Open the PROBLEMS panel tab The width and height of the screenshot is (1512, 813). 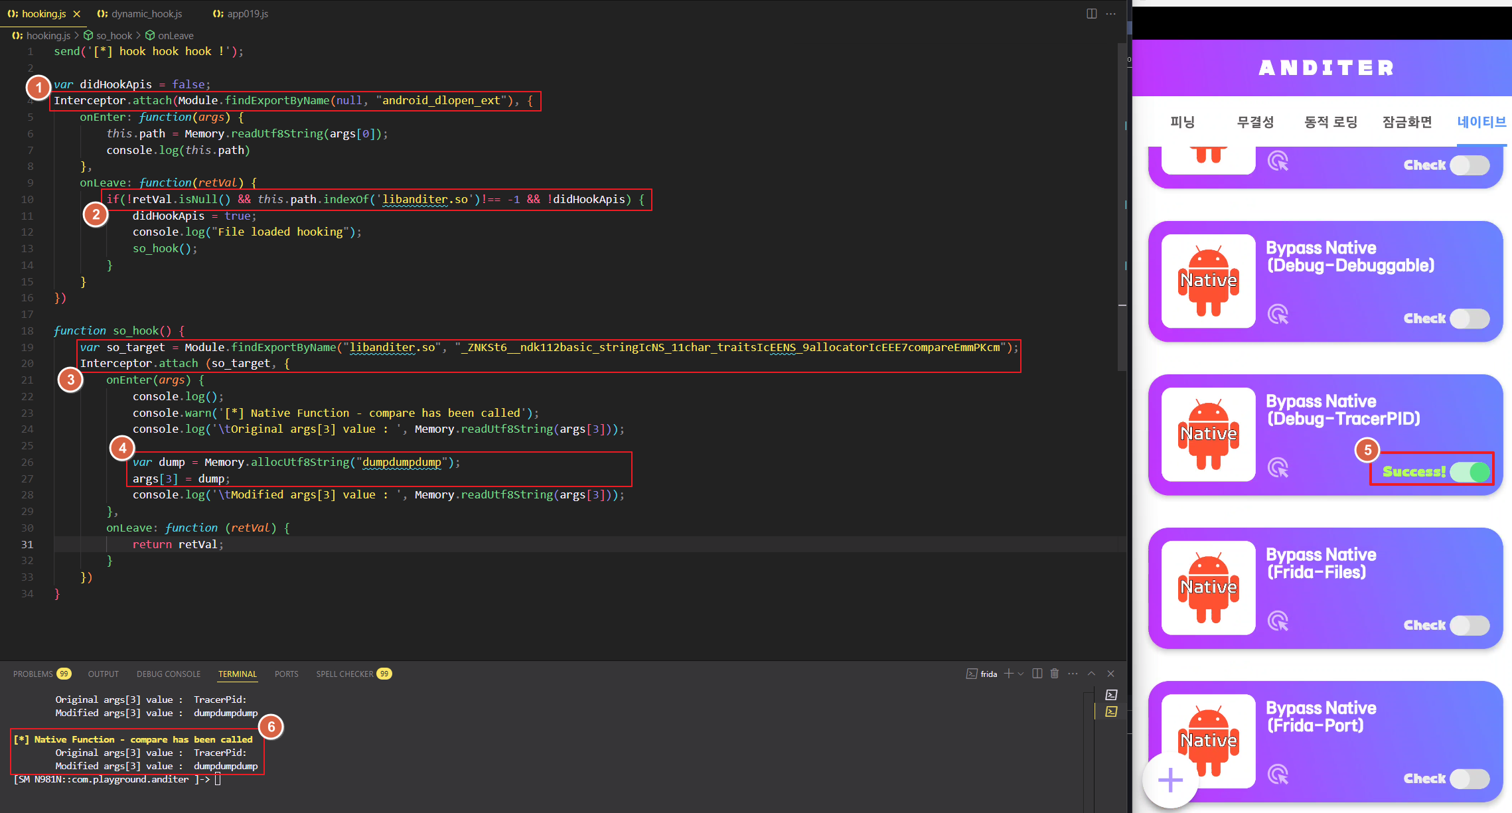33,674
